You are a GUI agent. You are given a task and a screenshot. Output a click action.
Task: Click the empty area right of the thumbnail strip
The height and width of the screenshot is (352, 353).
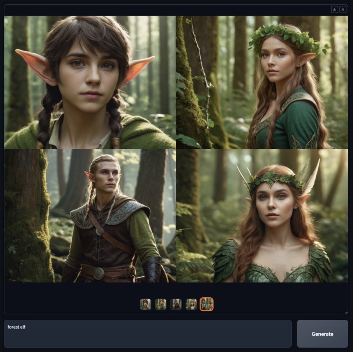point(279,304)
